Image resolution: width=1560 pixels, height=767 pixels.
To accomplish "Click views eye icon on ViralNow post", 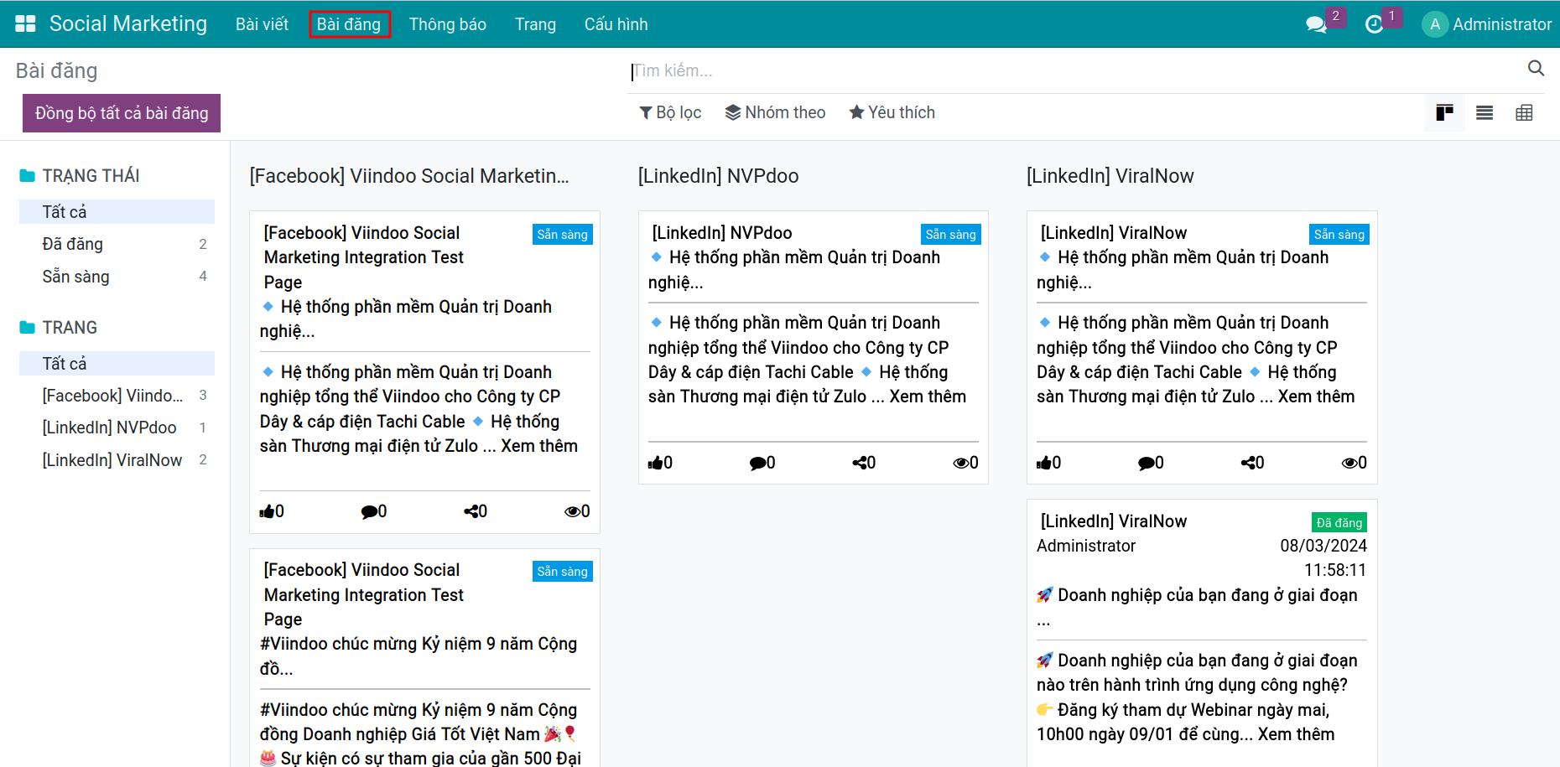I will [x=1349, y=463].
